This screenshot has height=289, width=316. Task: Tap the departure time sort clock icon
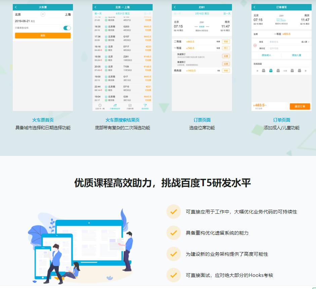(100, 106)
